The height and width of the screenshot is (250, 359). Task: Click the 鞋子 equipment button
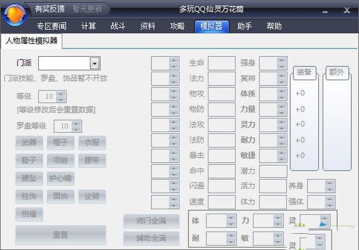pyautogui.click(x=29, y=160)
